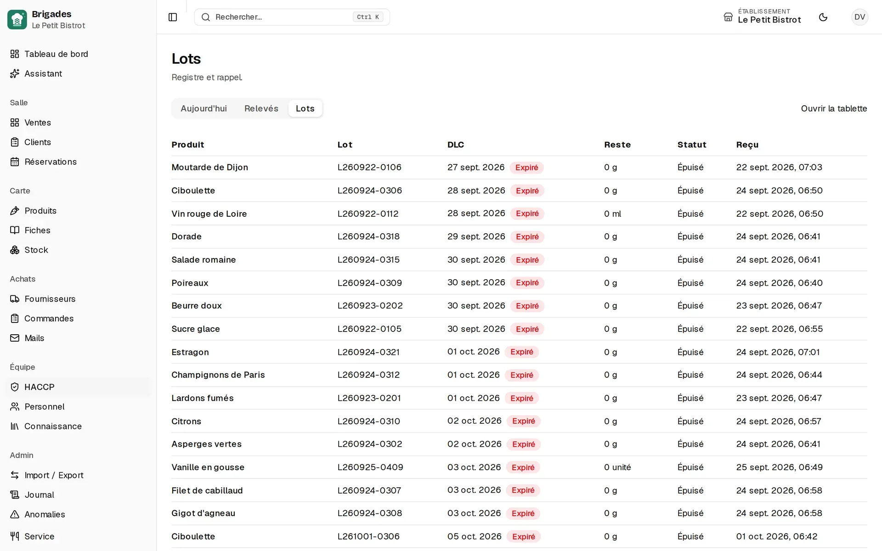Click the Stock boxes icon
882x551 pixels.
[15, 250]
